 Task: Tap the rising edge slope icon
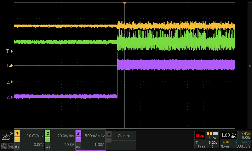pos(212,147)
